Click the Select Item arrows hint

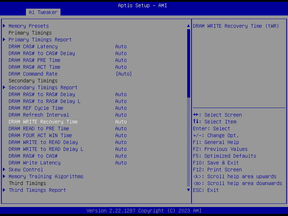pyautogui.click(x=215, y=122)
